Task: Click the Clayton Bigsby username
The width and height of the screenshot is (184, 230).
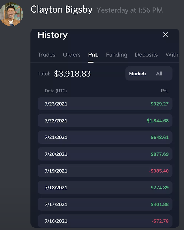Action: click(x=62, y=10)
